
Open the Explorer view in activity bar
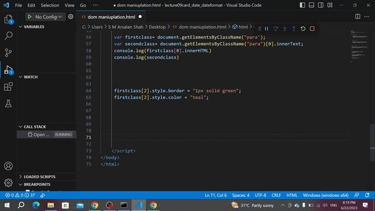click(x=8, y=19)
